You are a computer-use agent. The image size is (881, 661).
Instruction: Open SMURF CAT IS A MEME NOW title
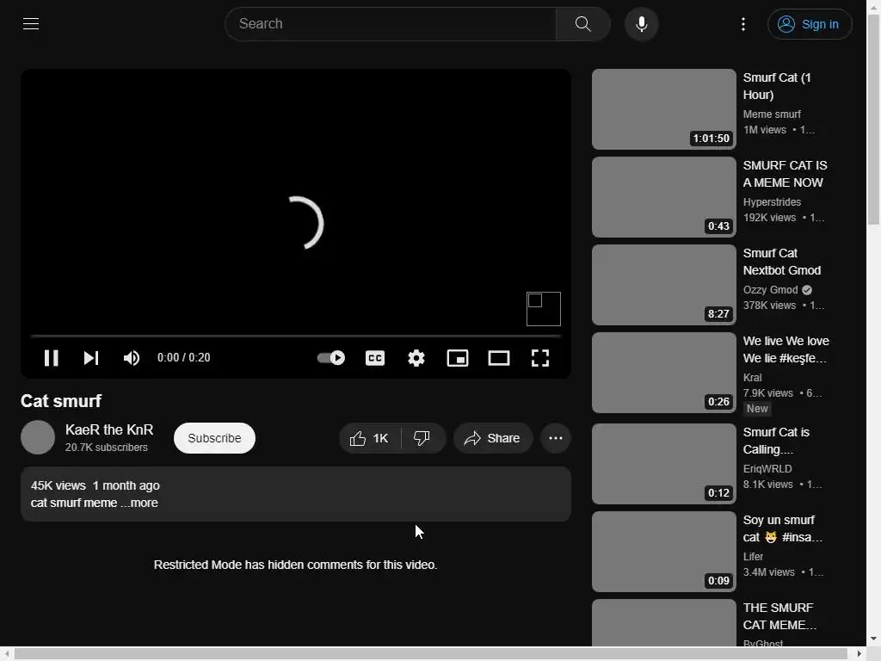(x=785, y=174)
